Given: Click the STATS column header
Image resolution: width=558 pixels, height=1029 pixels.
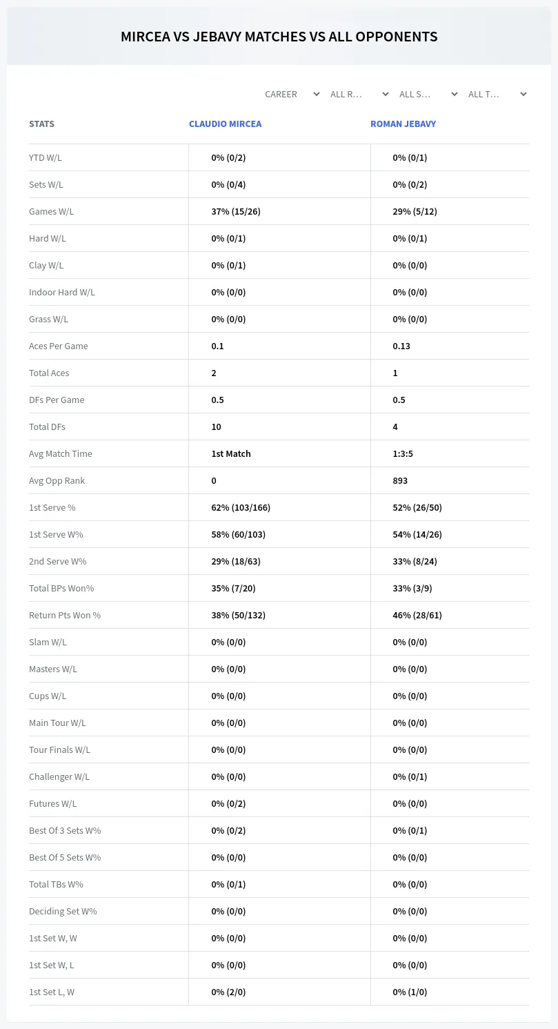Looking at the screenshot, I should pyautogui.click(x=41, y=124).
